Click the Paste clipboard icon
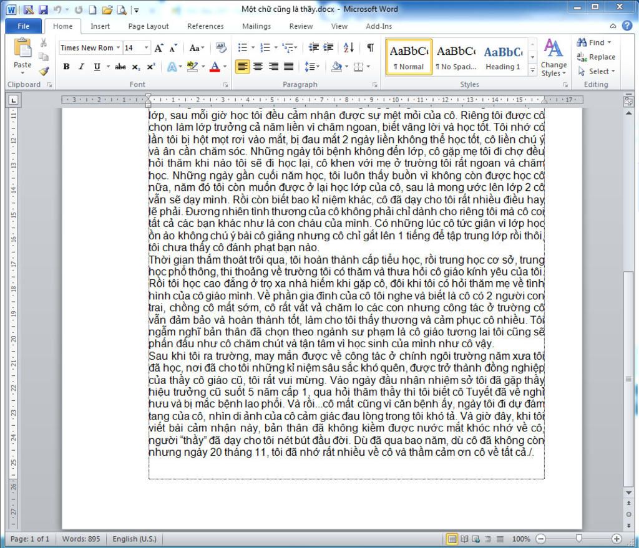 [x=23, y=47]
